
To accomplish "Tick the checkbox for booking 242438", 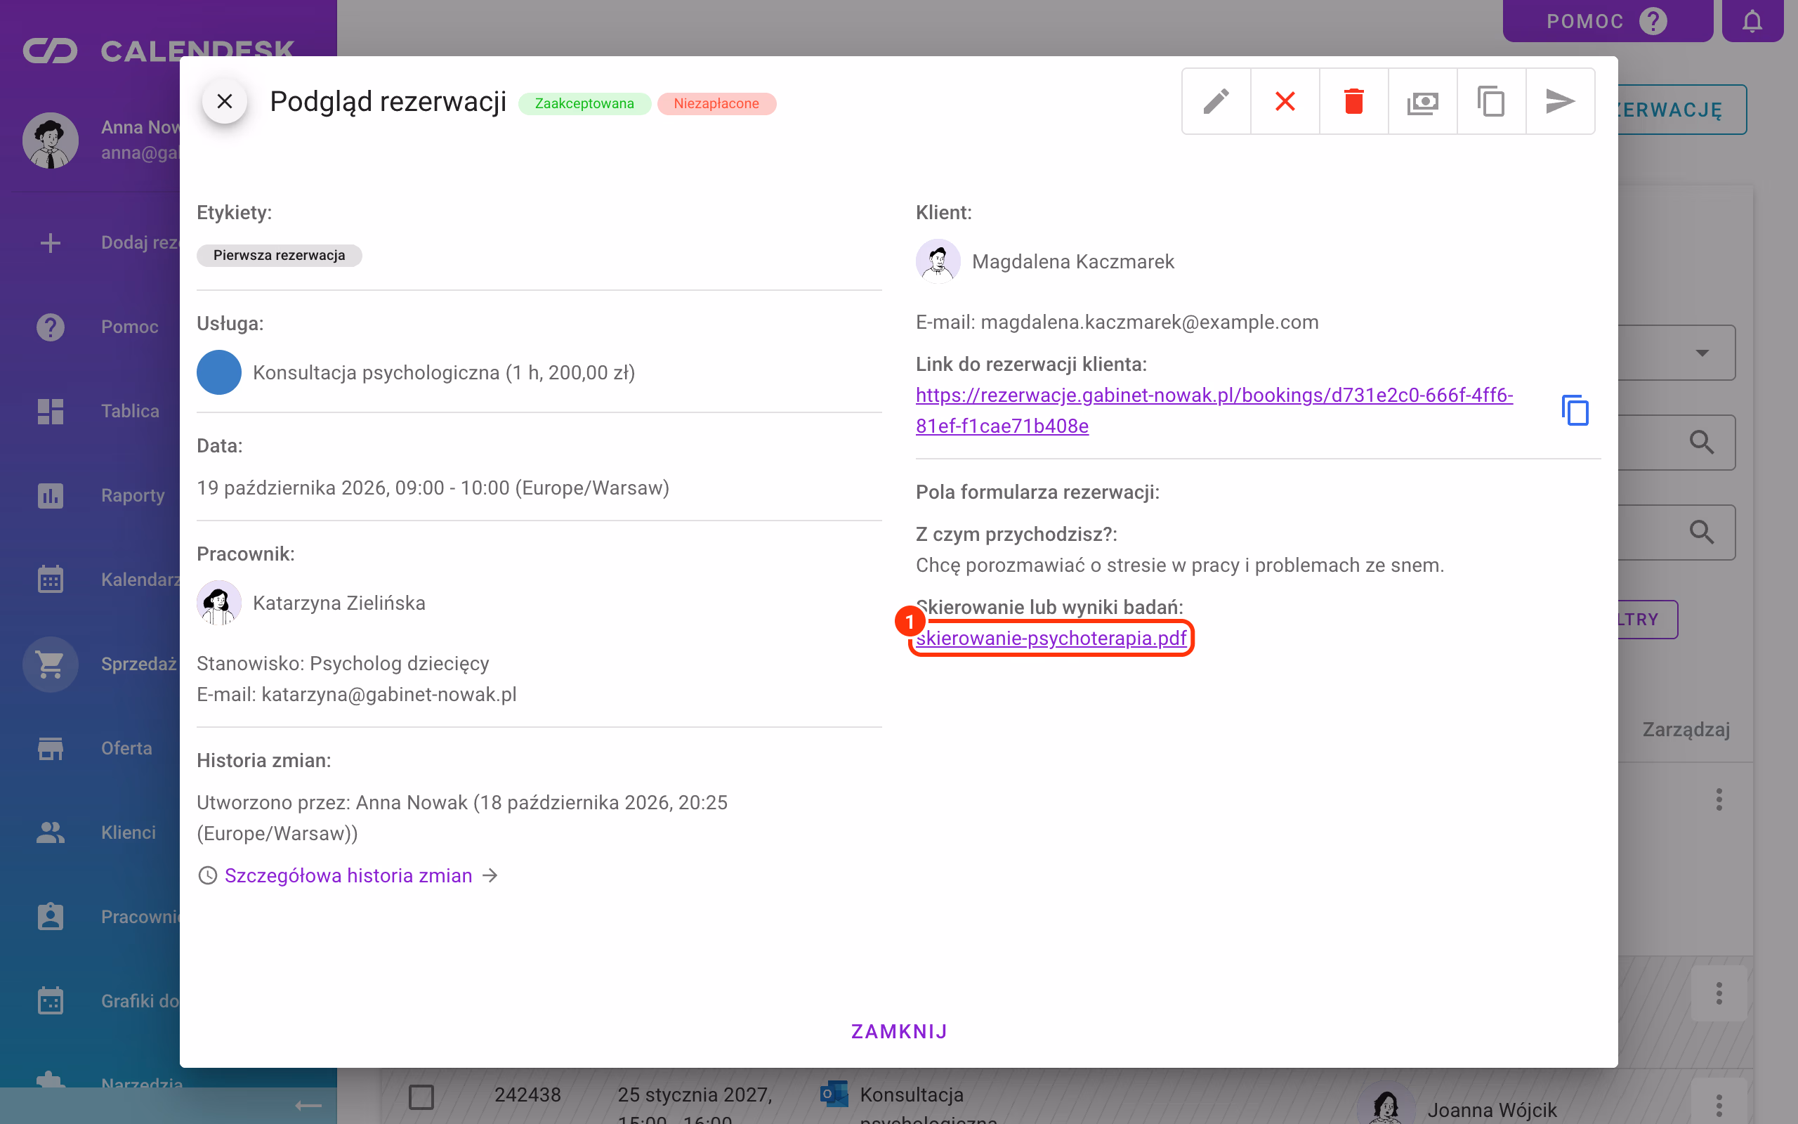I will click(421, 1097).
